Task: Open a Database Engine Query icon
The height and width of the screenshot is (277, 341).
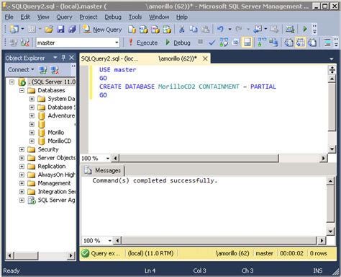Action: [132, 30]
